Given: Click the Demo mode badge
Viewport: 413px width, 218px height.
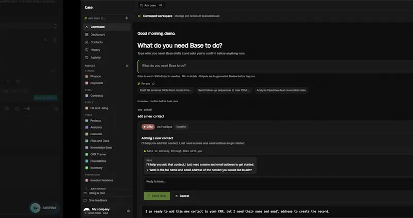Looking at the screenshot, I should click(93, 213).
